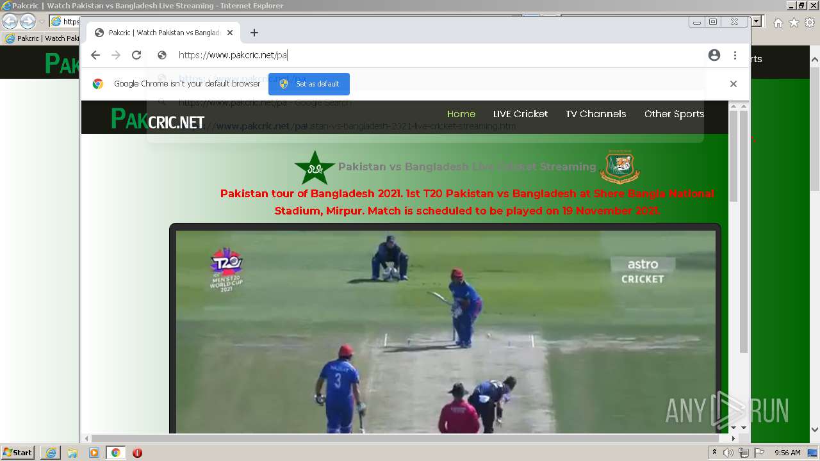Click the Pakistan vs Bangladesh streaming heading
This screenshot has width=820, height=461.
[467, 166]
